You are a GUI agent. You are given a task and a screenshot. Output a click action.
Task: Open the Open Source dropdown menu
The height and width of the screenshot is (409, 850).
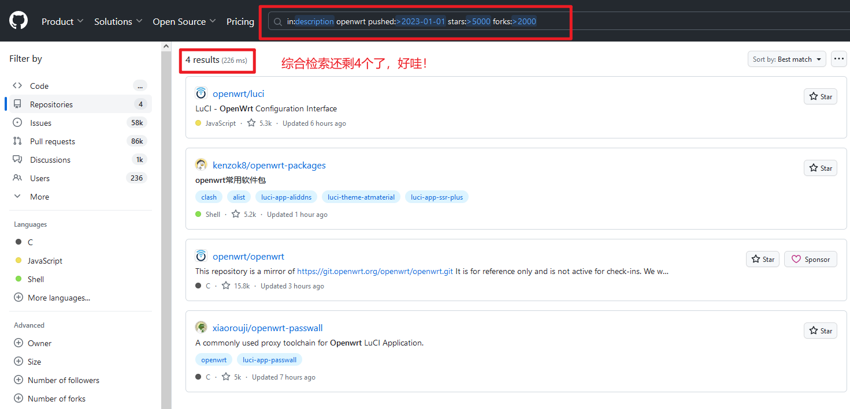[184, 21]
